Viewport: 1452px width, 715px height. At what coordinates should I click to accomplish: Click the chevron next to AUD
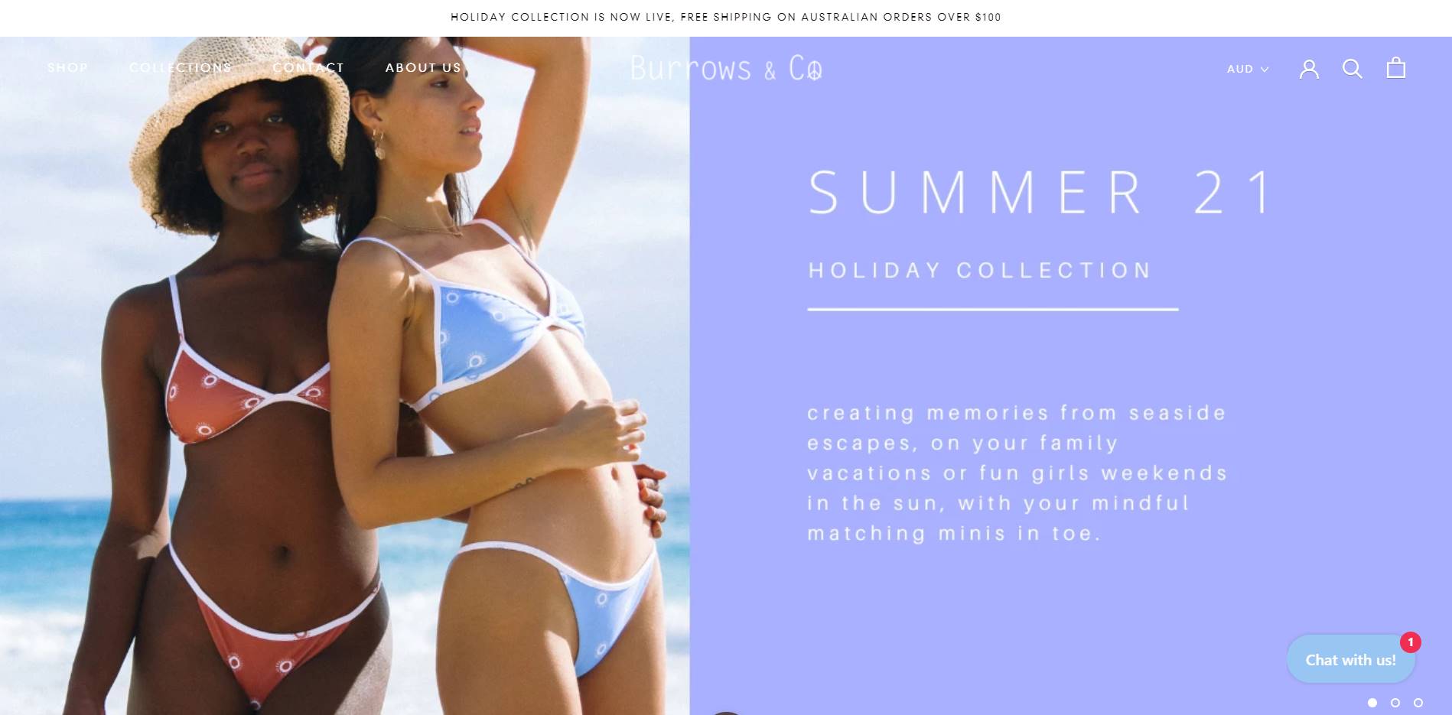click(1265, 70)
